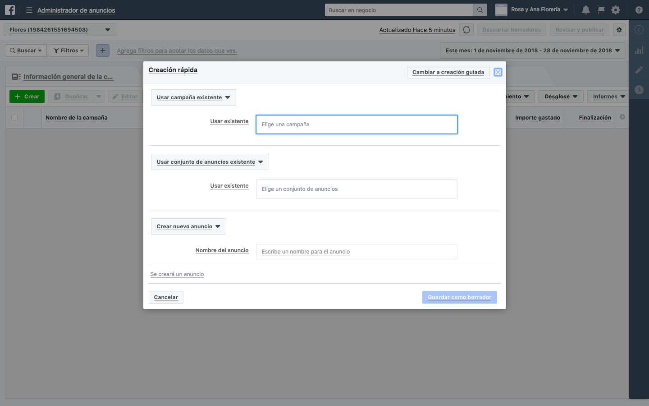Screen dimensions: 649x406
Task: Open Usar campaña existente dropdown
Action: coord(193,97)
